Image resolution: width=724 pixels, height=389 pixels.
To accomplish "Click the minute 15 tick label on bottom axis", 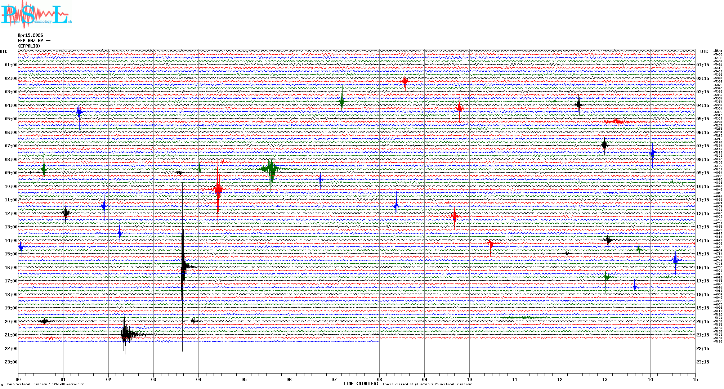I will pyautogui.click(x=695, y=380).
